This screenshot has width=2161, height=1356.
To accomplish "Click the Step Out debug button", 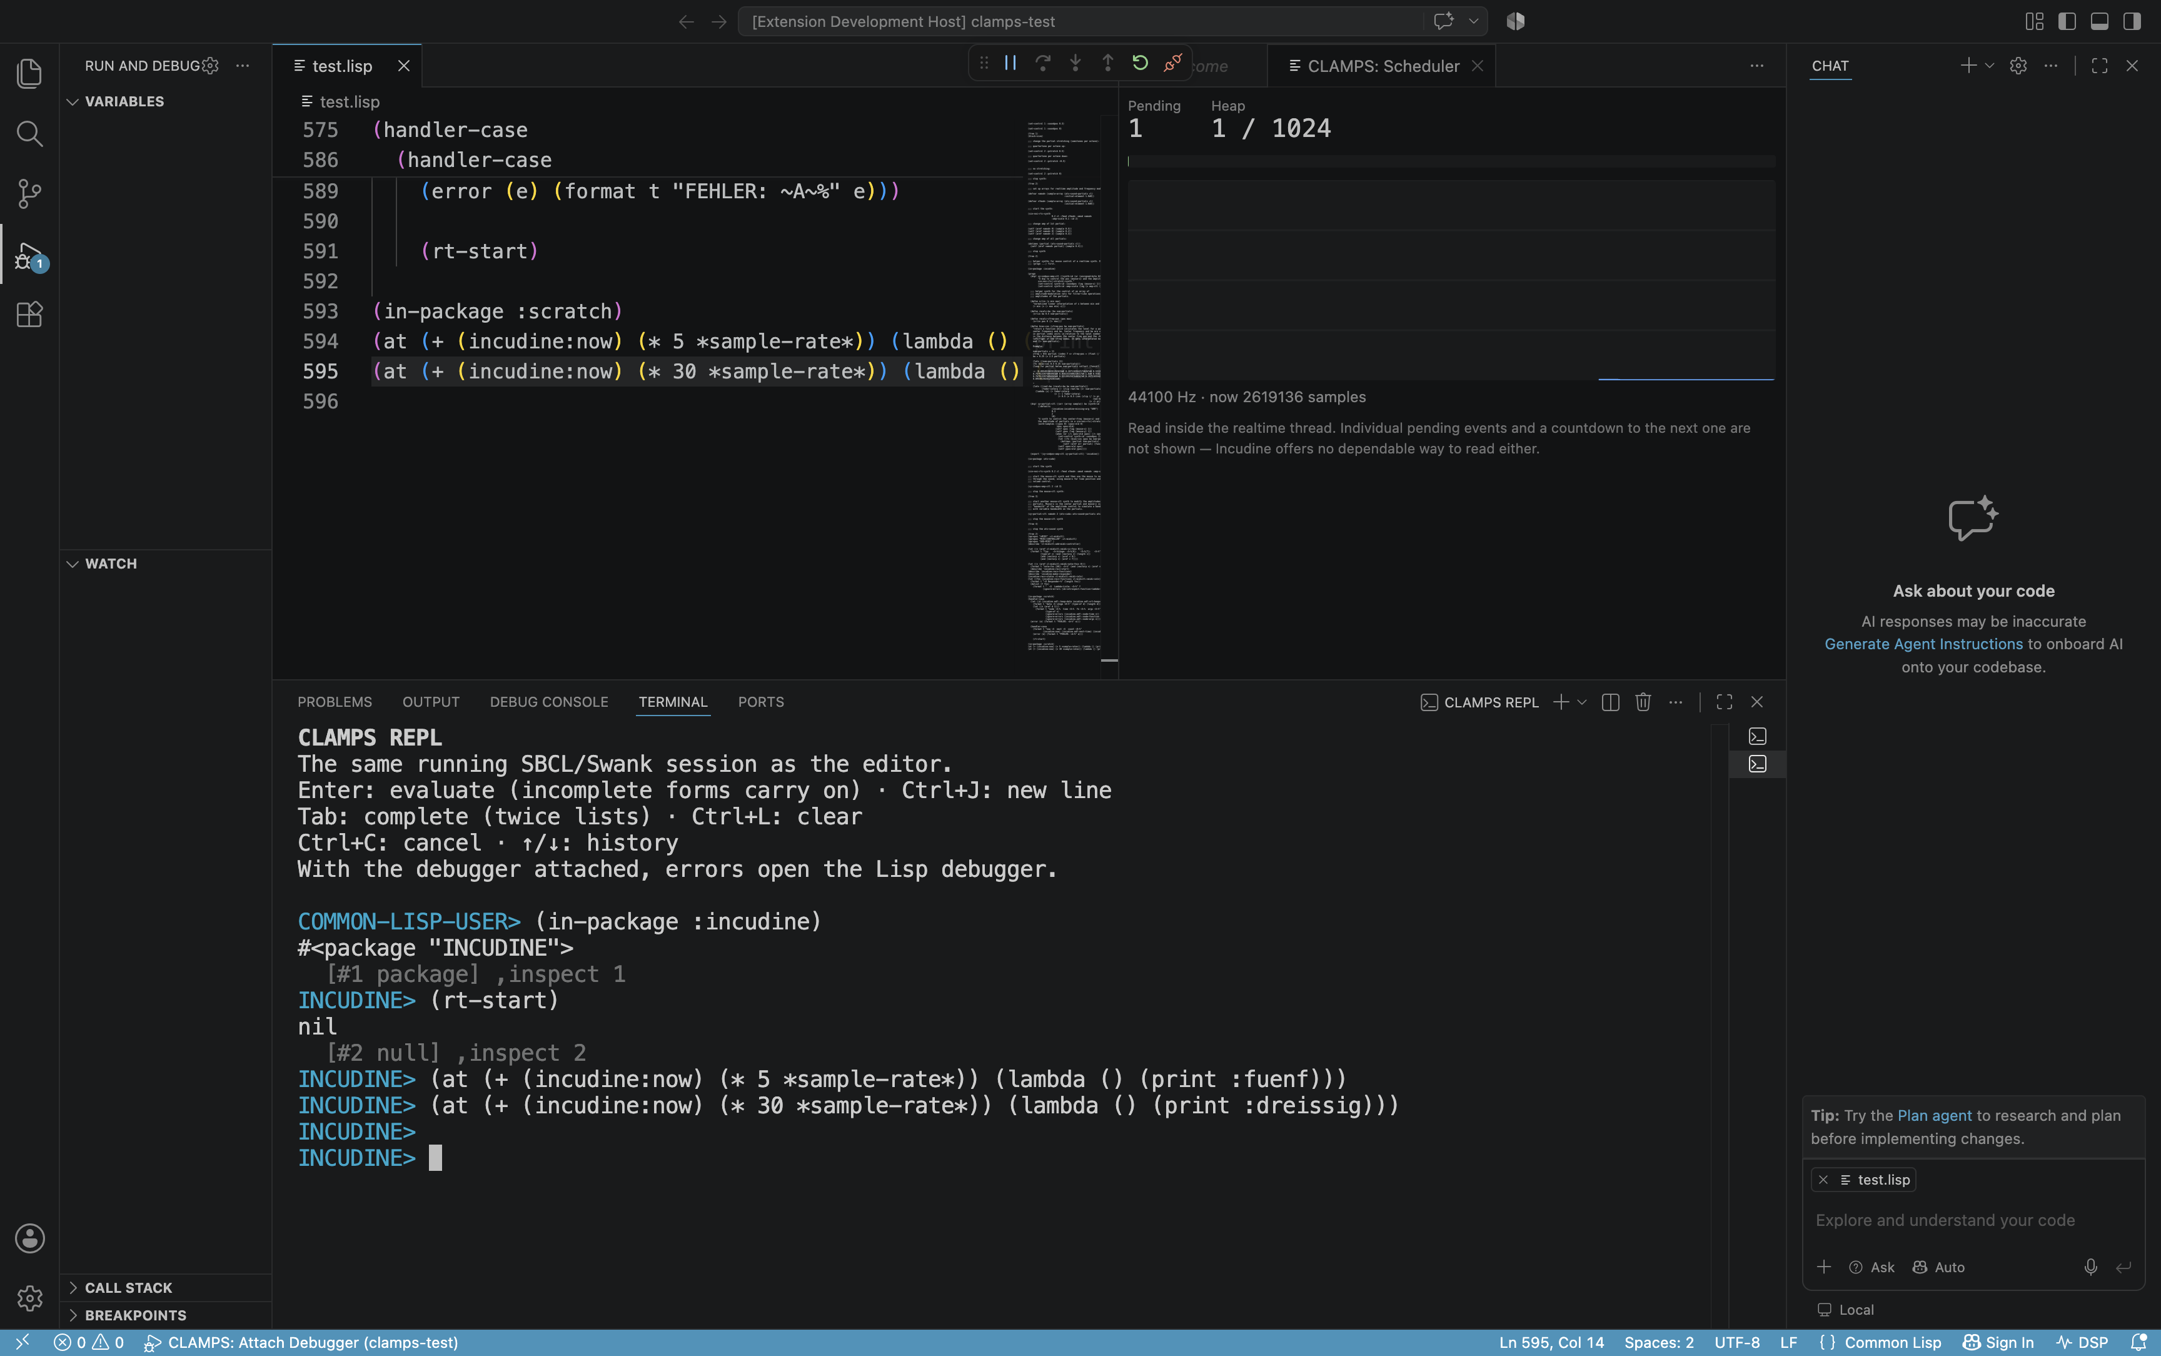I will click(x=1107, y=63).
